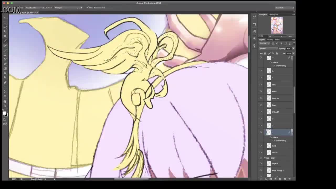Select the Crop tool
The height and width of the screenshot is (189, 336).
(5, 36)
